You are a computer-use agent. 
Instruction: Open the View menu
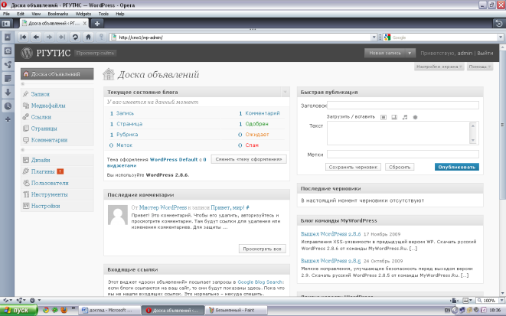coord(36,14)
